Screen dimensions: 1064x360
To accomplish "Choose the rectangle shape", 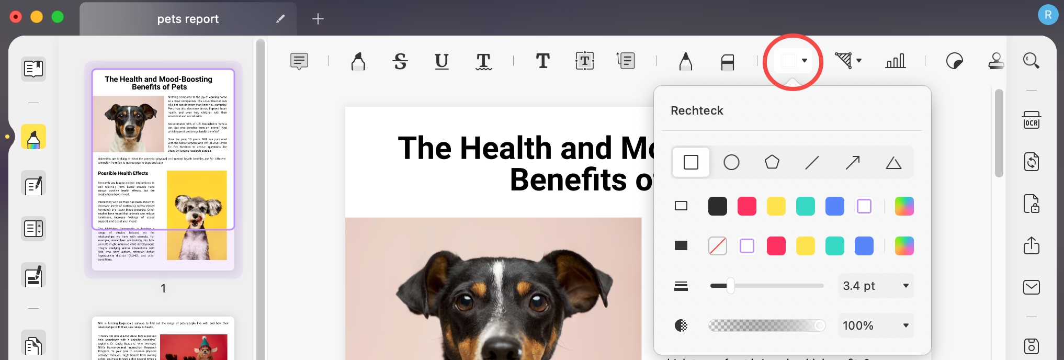I will point(691,163).
